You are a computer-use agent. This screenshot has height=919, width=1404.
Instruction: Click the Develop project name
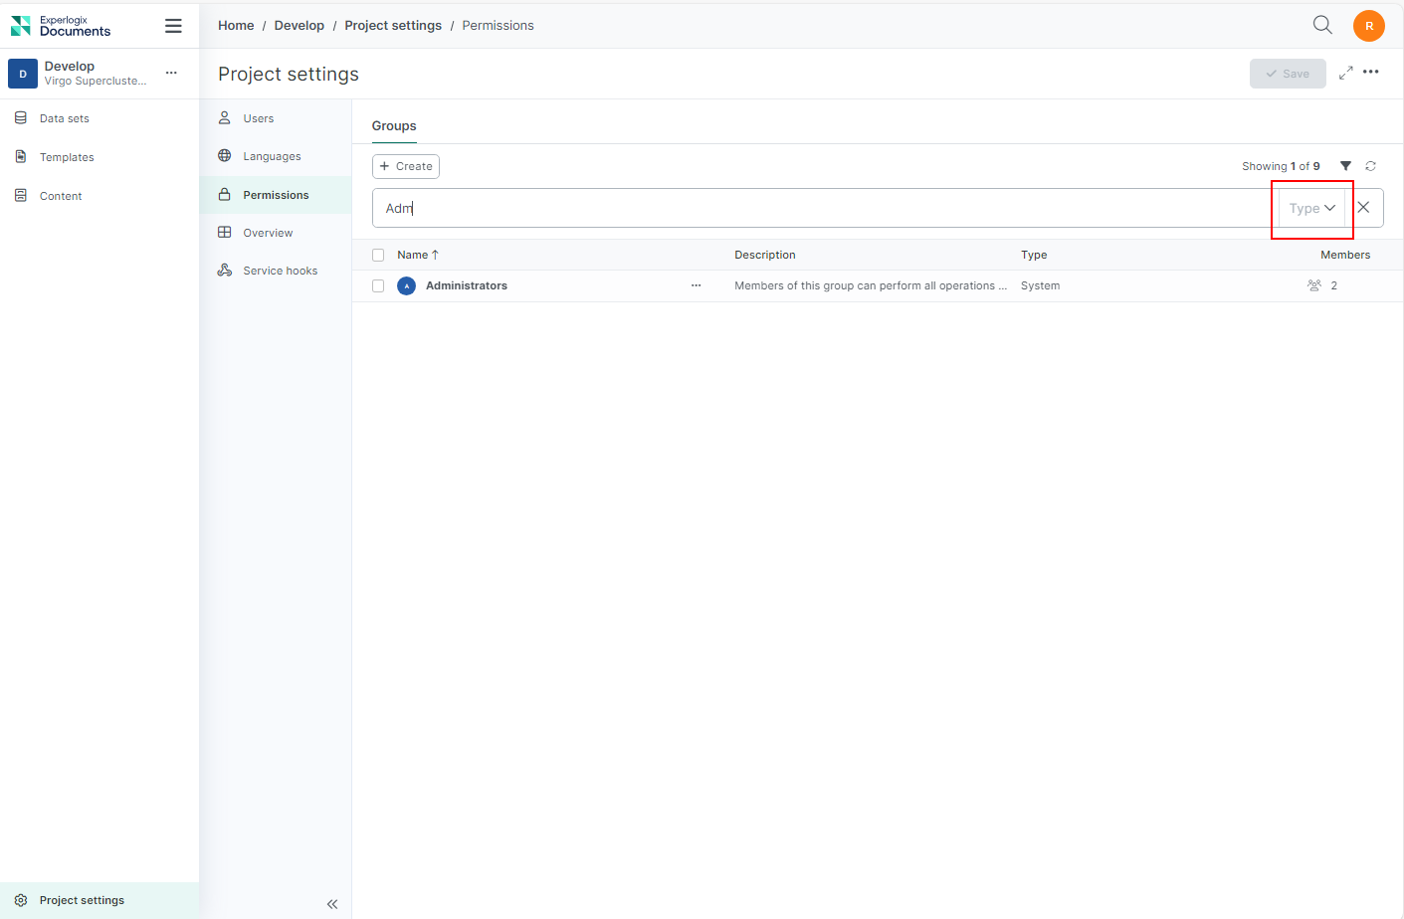point(70,66)
